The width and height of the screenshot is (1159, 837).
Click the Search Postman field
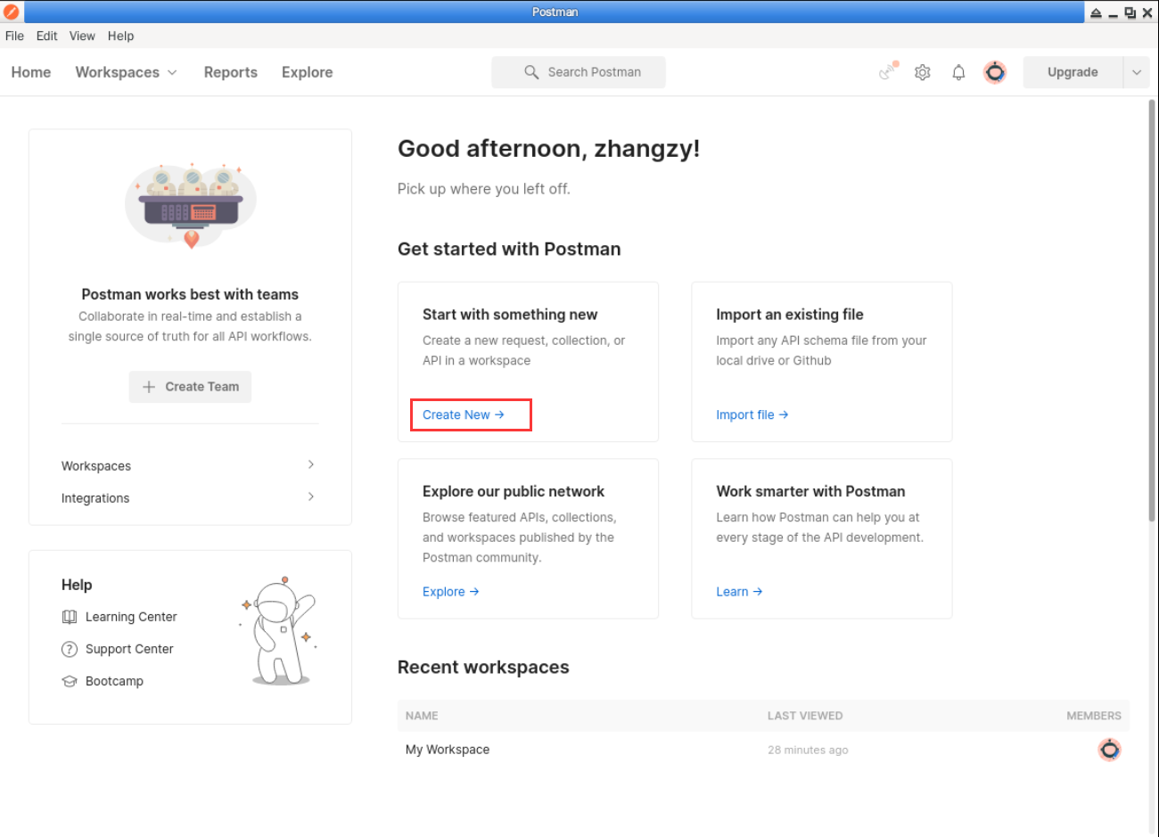tap(579, 72)
